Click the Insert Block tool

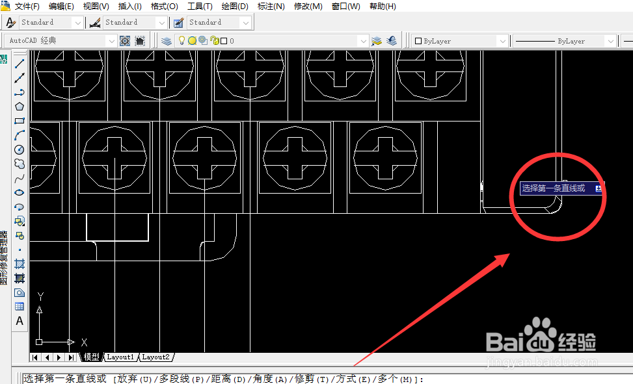click(x=20, y=221)
